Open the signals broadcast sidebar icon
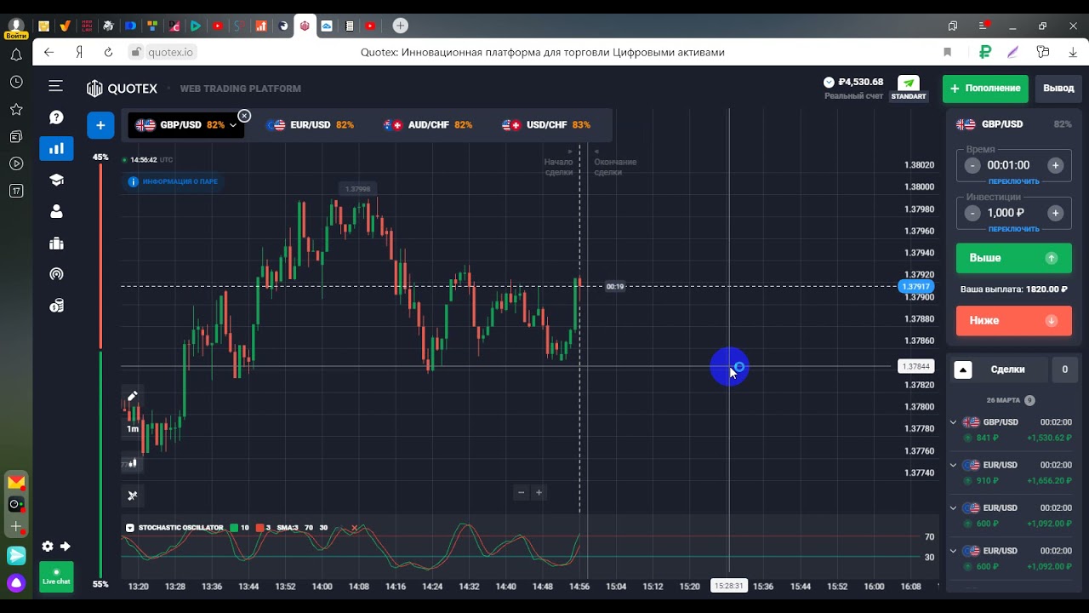 pos(56,274)
